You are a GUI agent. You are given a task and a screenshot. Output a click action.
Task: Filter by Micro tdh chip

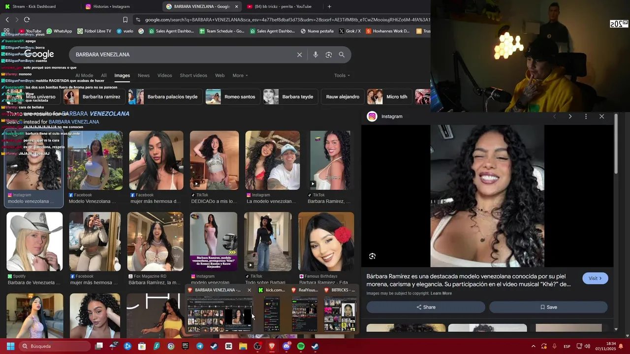[x=389, y=97]
